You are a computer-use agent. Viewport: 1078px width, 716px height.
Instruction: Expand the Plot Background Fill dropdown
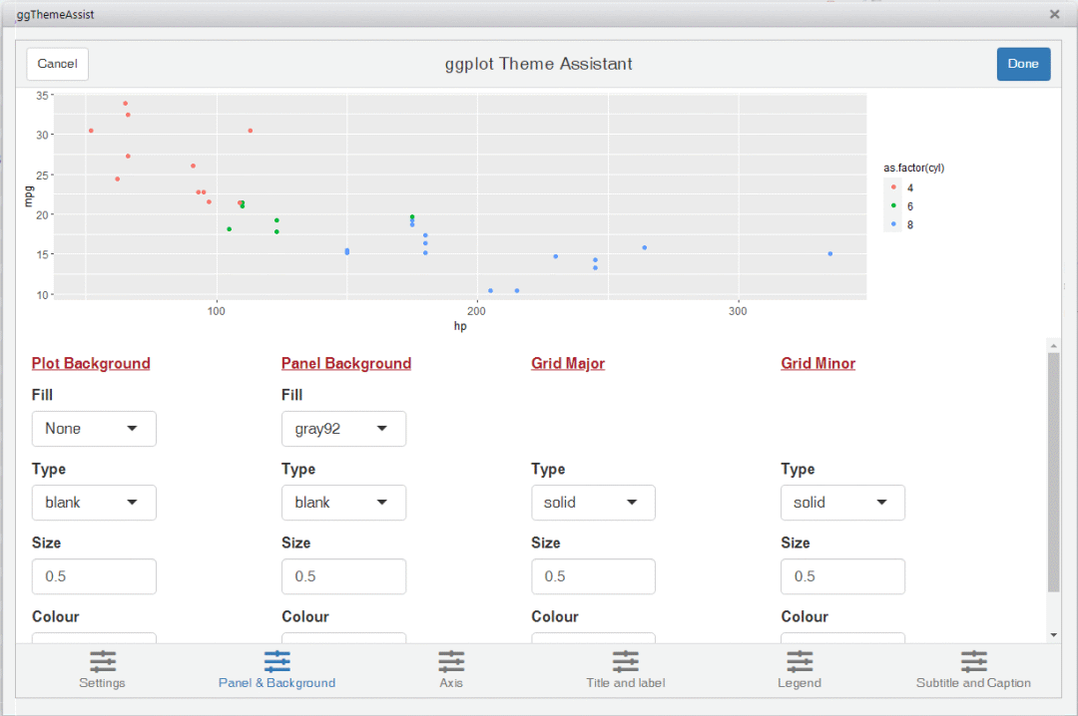[x=94, y=429]
